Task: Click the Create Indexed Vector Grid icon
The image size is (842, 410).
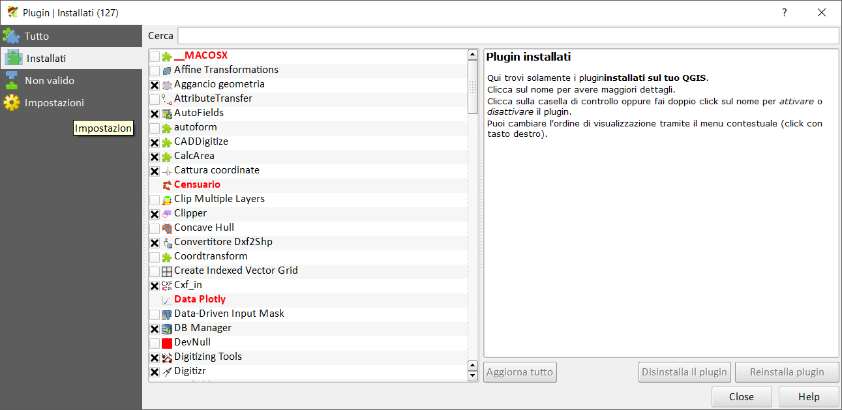Action: 167,271
